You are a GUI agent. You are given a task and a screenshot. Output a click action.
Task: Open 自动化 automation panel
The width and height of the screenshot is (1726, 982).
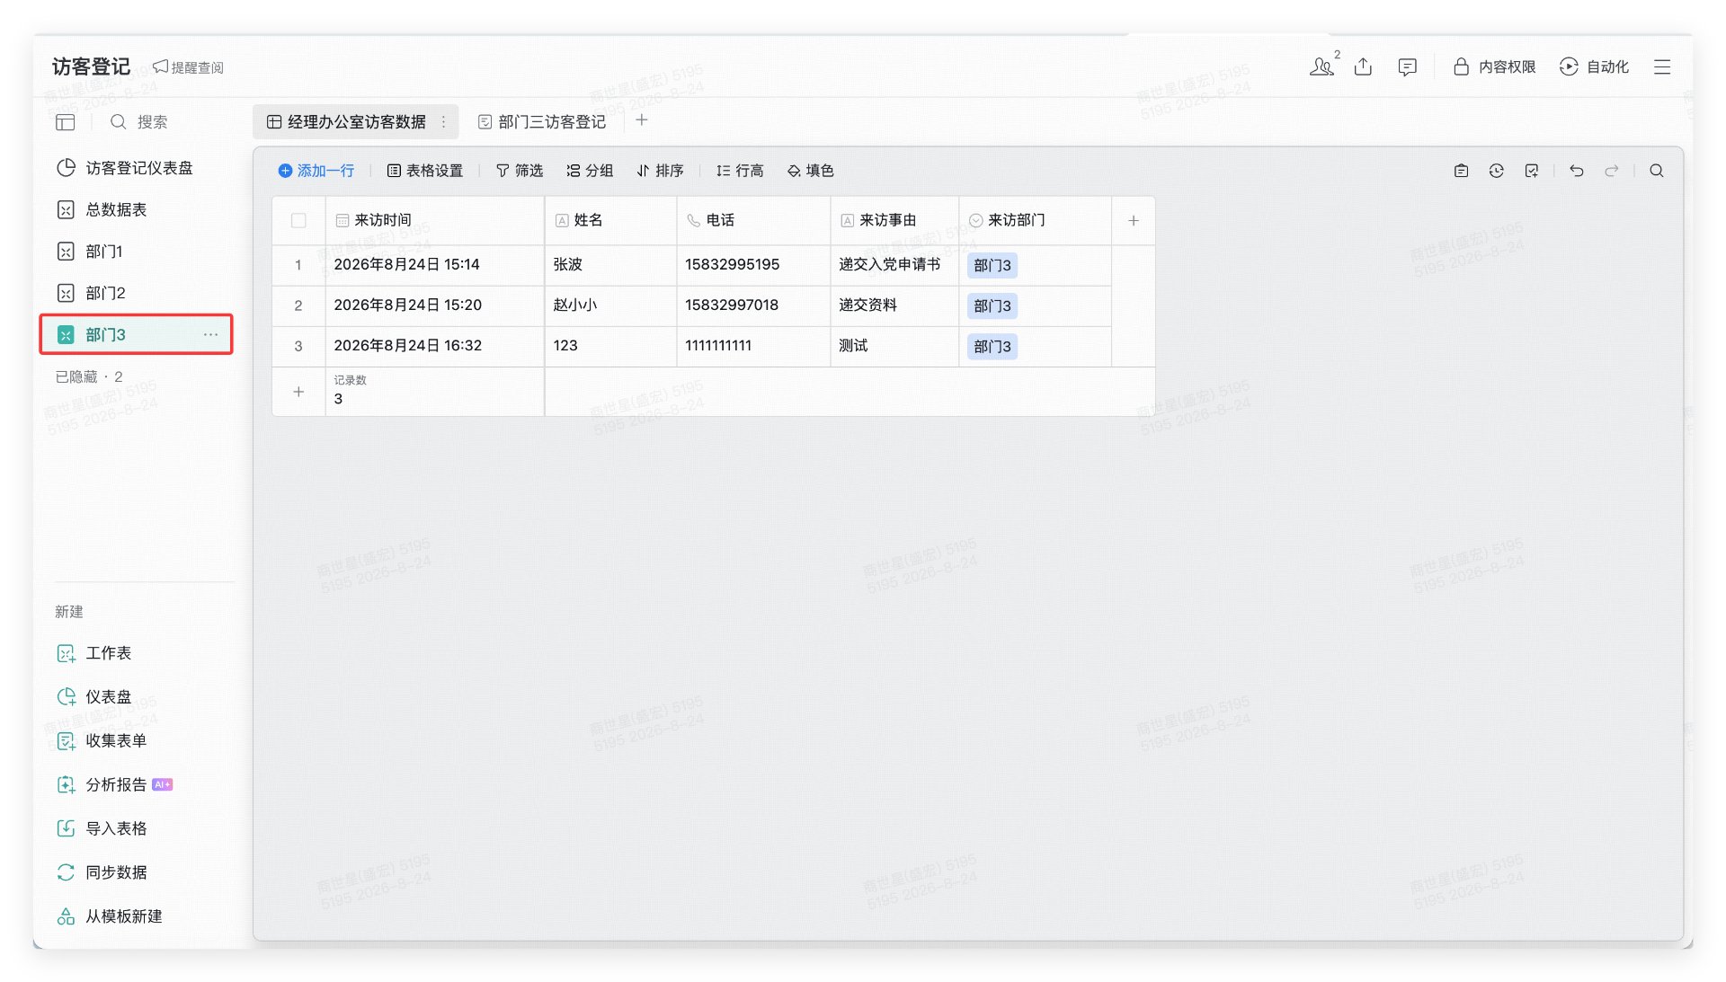coord(1594,66)
